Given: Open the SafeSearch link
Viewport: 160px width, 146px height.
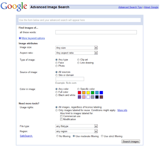Looking at the screenshot, I should [26, 136].
